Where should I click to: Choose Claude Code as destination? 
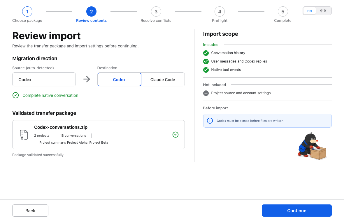tap(163, 79)
